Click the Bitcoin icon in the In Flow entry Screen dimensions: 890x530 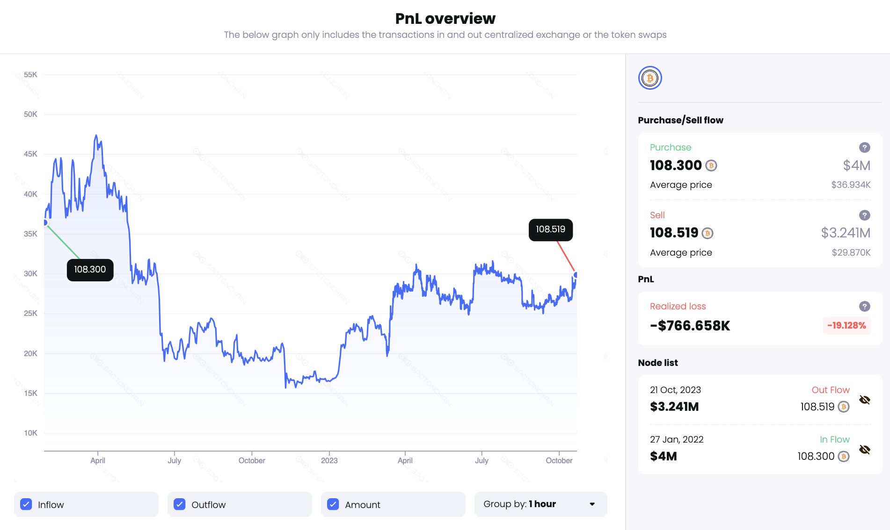(x=843, y=456)
